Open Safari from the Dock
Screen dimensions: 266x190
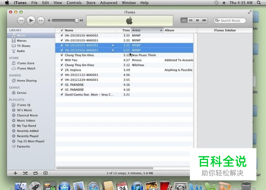pyautogui.click(x=93, y=186)
